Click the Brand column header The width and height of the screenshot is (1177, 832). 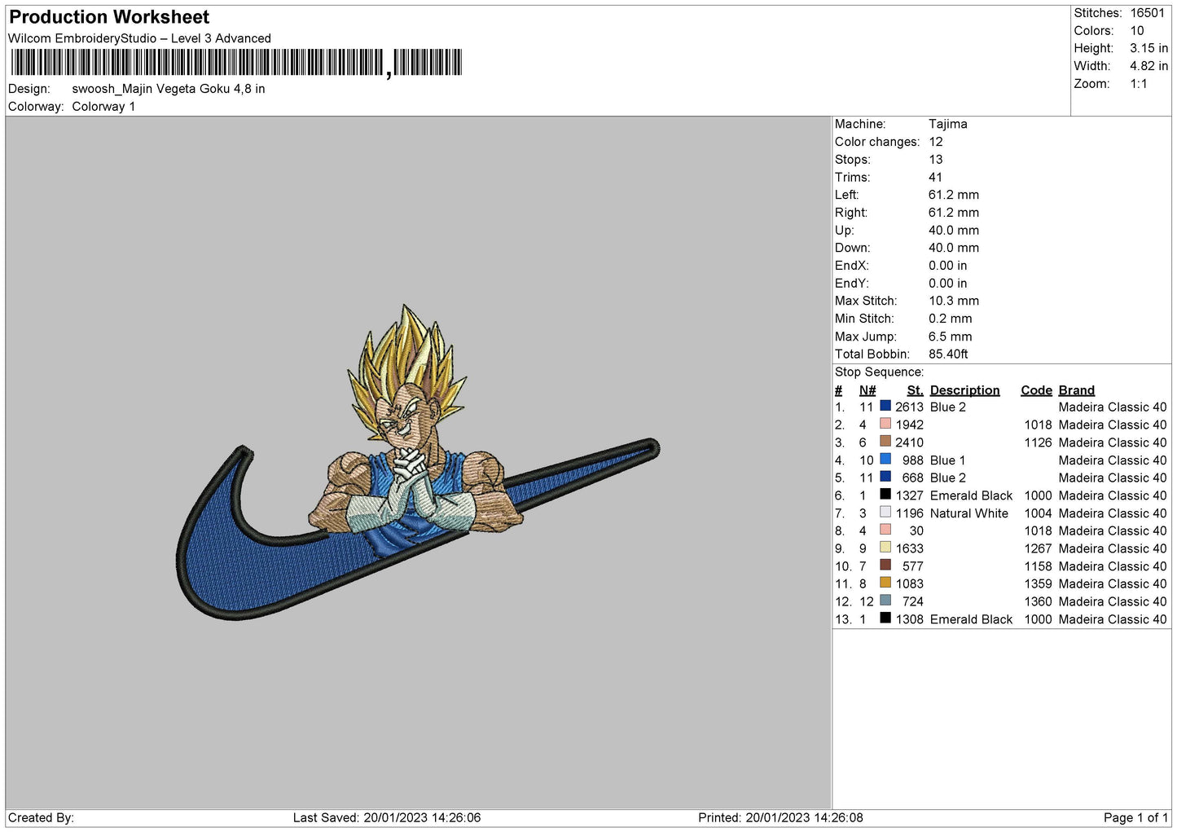(x=1076, y=390)
